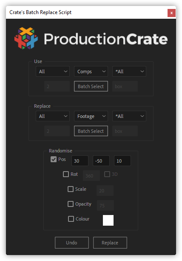182x261 pixels.
Task: Open the Use section *All dropdown
Action: [x=129, y=72]
